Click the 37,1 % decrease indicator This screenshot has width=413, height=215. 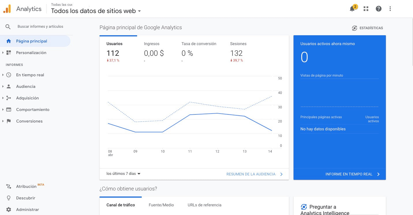[x=113, y=60]
